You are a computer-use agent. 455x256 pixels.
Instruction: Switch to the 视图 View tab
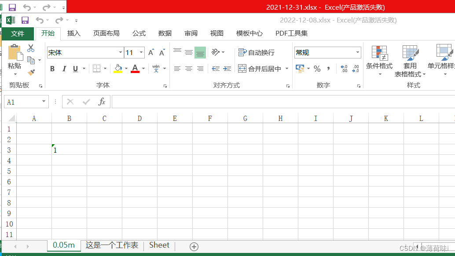(x=217, y=33)
